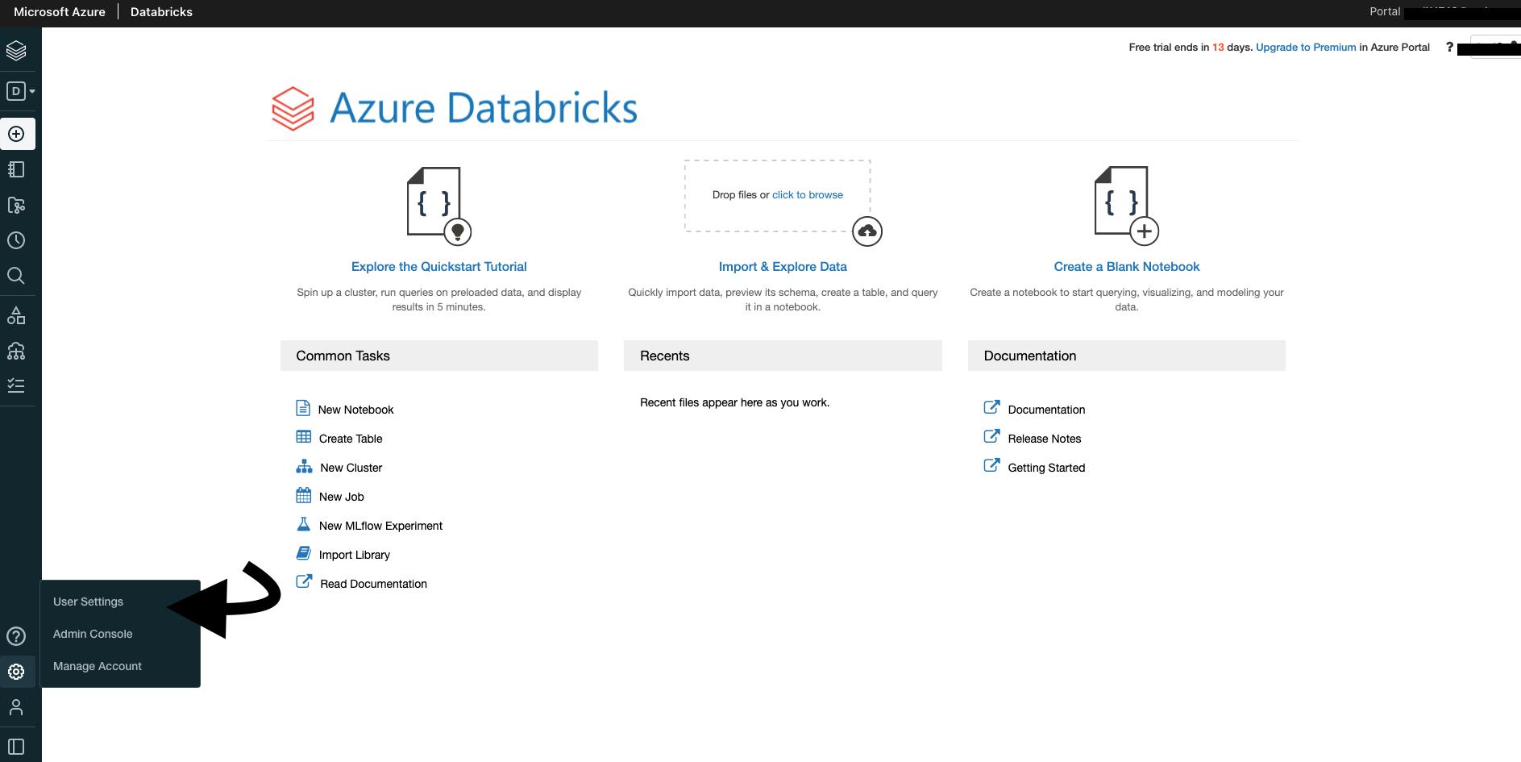The height and width of the screenshot is (762, 1521).
Task: Click the Getting Started external-link icon
Action: coord(992,465)
